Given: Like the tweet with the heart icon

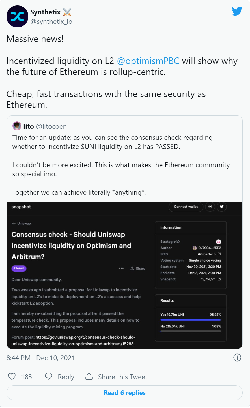Looking at the screenshot, I should [x=12, y=376].
